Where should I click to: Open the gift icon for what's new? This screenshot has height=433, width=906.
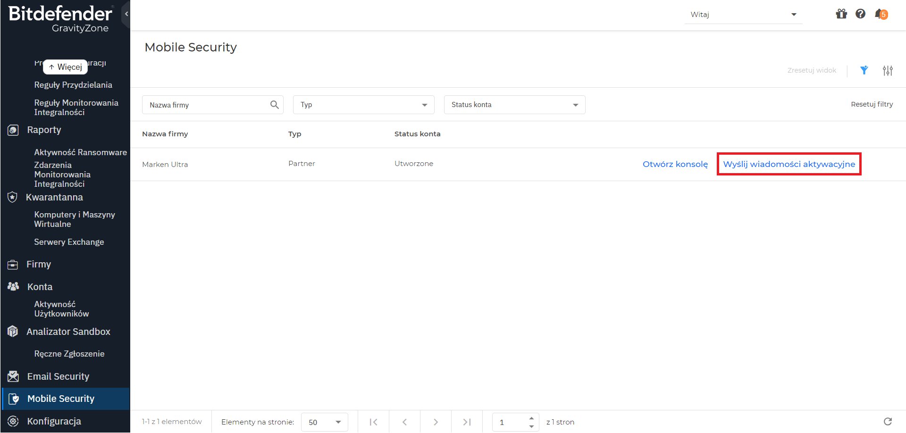click(841, 14)
